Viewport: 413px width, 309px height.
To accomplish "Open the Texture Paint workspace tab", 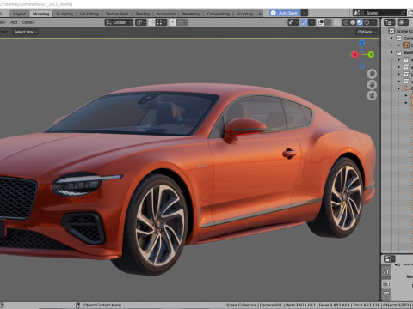I will (x=117, y=14).
